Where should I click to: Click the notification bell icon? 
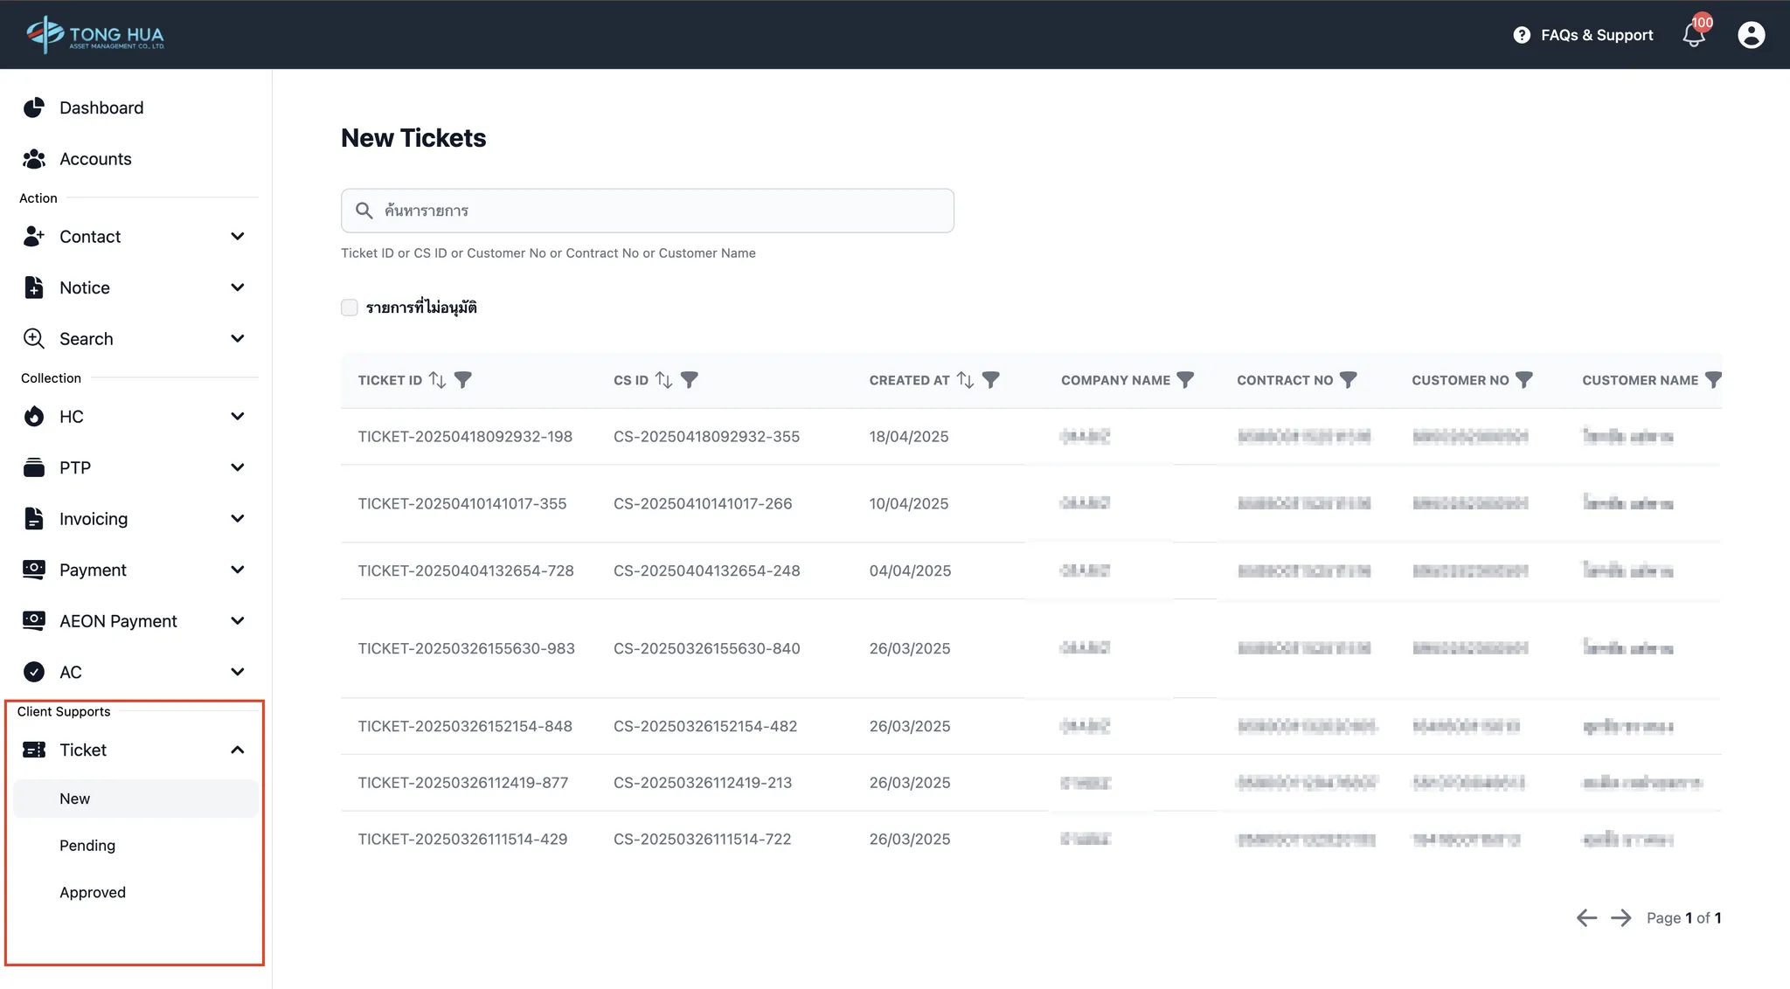[x=1693, y=35]
